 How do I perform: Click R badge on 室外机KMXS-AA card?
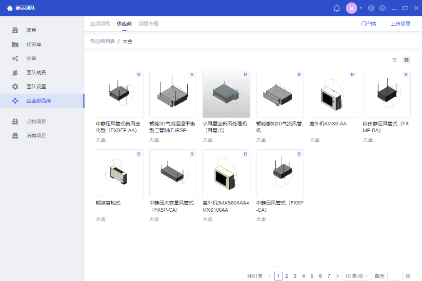(x=352, y=75)
